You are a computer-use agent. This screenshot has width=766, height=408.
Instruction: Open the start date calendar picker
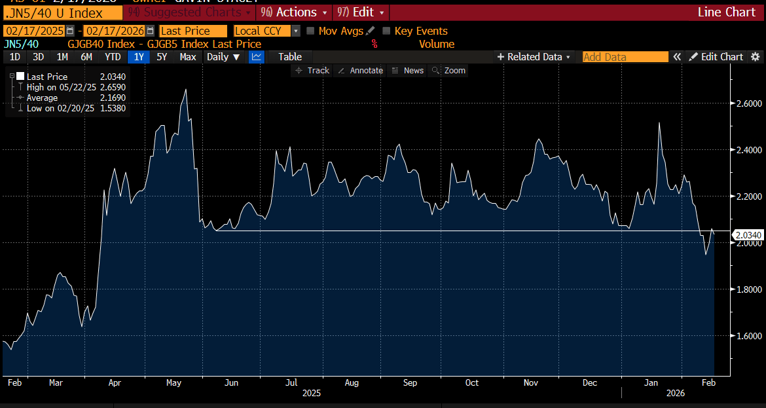point(70,31)
